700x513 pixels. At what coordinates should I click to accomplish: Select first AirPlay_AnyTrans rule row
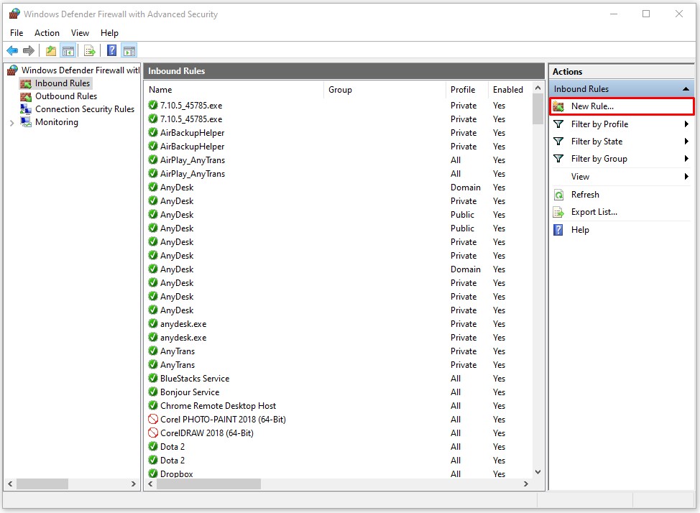point(339,160)
